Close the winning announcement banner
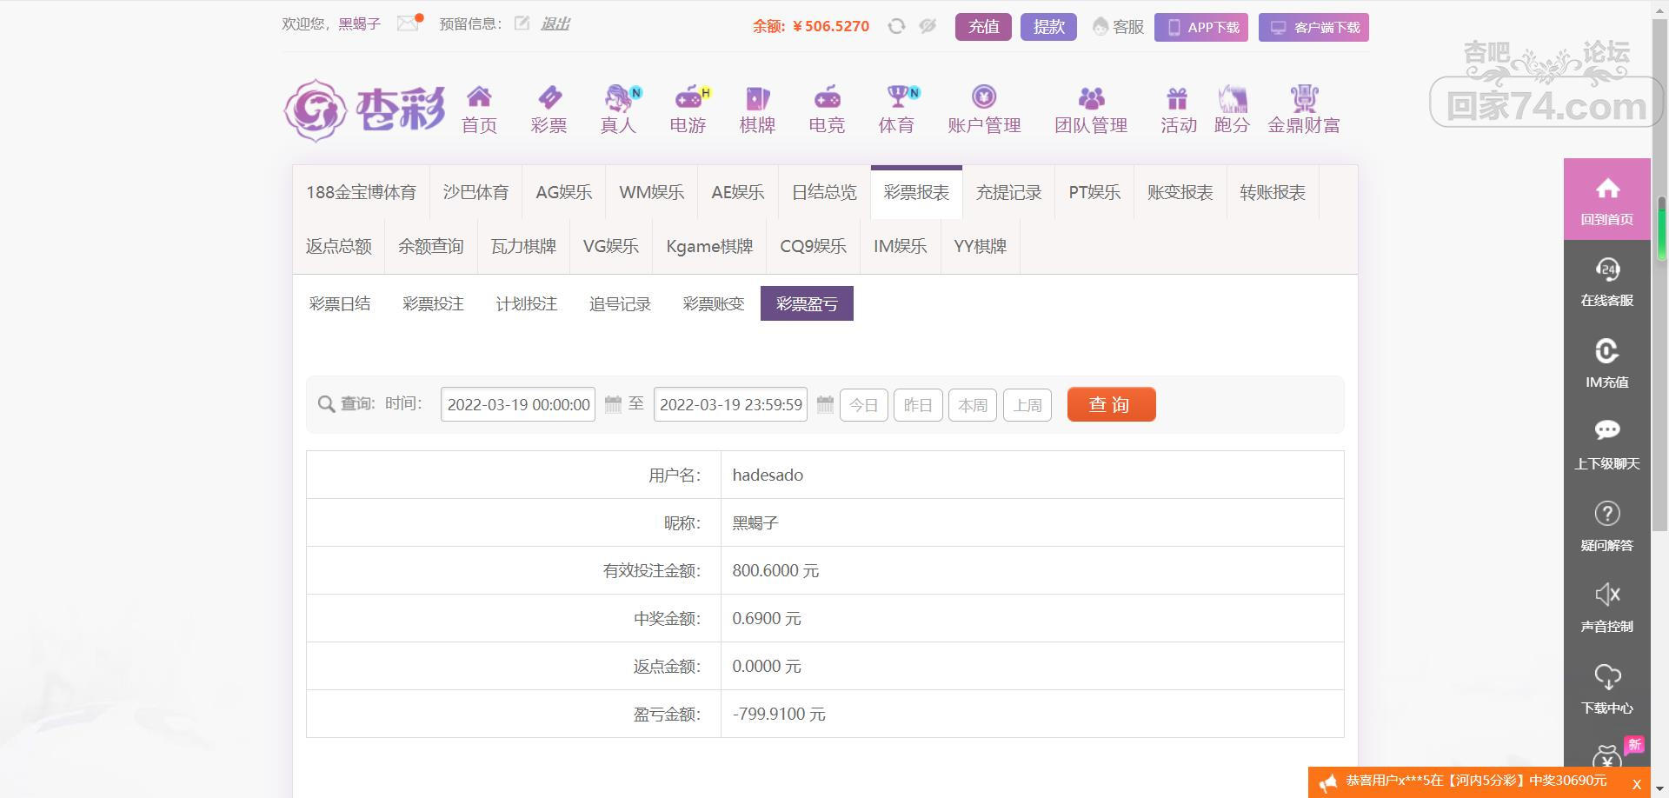Screen dimensions: 1669x798 pos(1636,784)
